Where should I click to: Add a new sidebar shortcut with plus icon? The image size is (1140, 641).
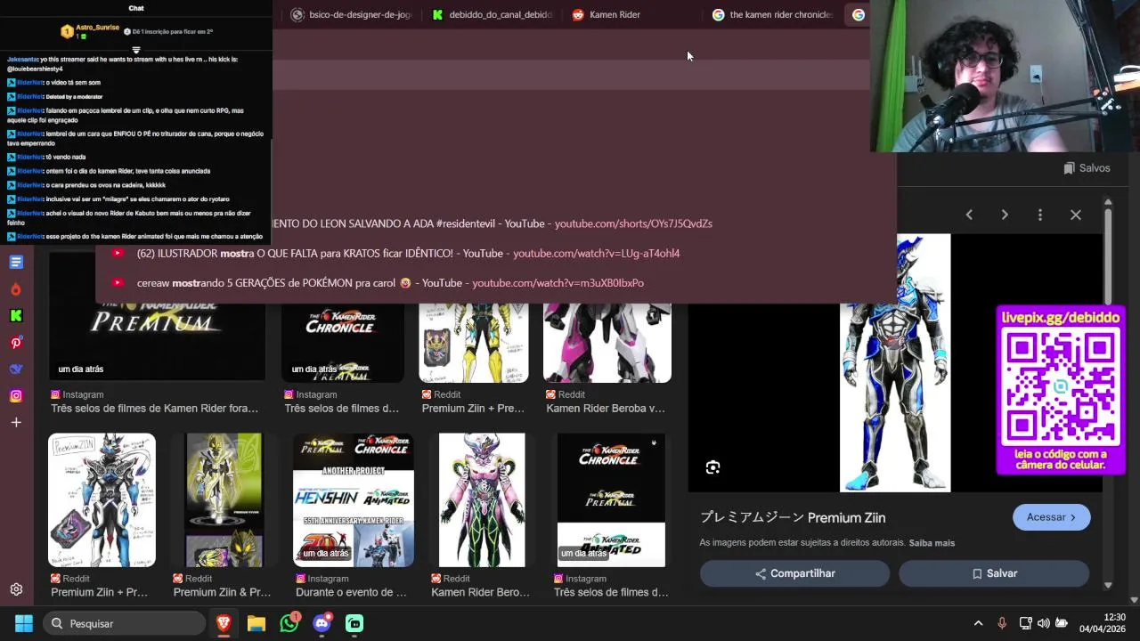16,422
